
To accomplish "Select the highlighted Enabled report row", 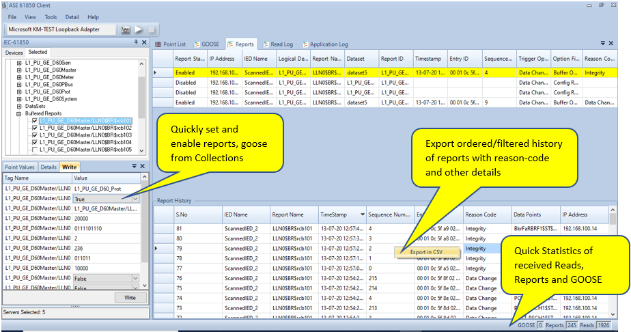I will (x=384, y=73).
